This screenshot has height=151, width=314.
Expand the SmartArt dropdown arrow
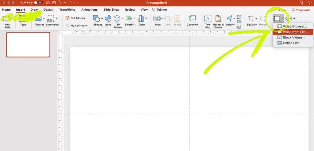coord(134,19)
